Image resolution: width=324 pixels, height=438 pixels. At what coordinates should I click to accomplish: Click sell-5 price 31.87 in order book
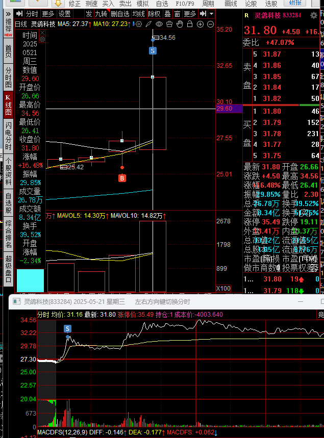(272, 54)
